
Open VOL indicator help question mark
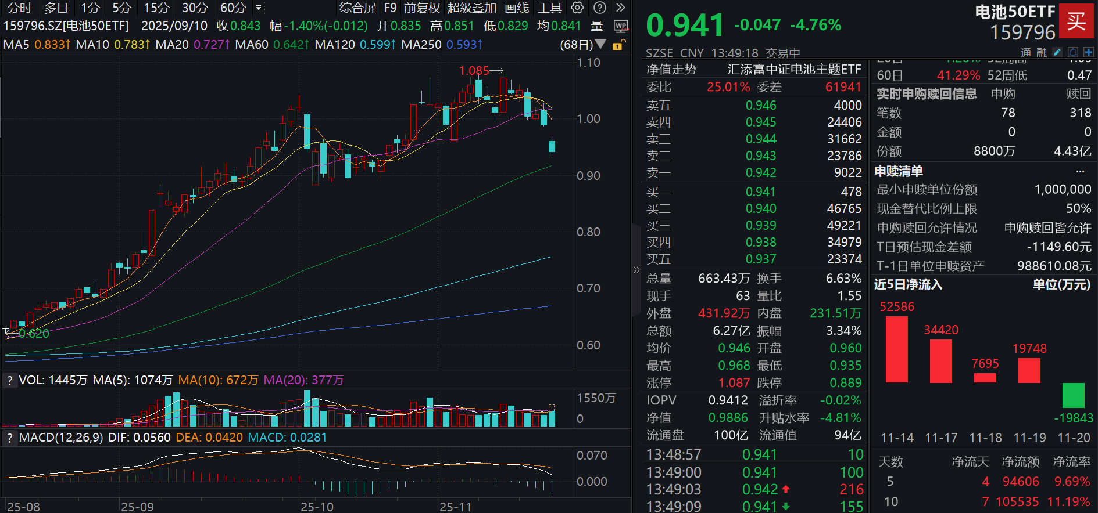coord(9,381)
